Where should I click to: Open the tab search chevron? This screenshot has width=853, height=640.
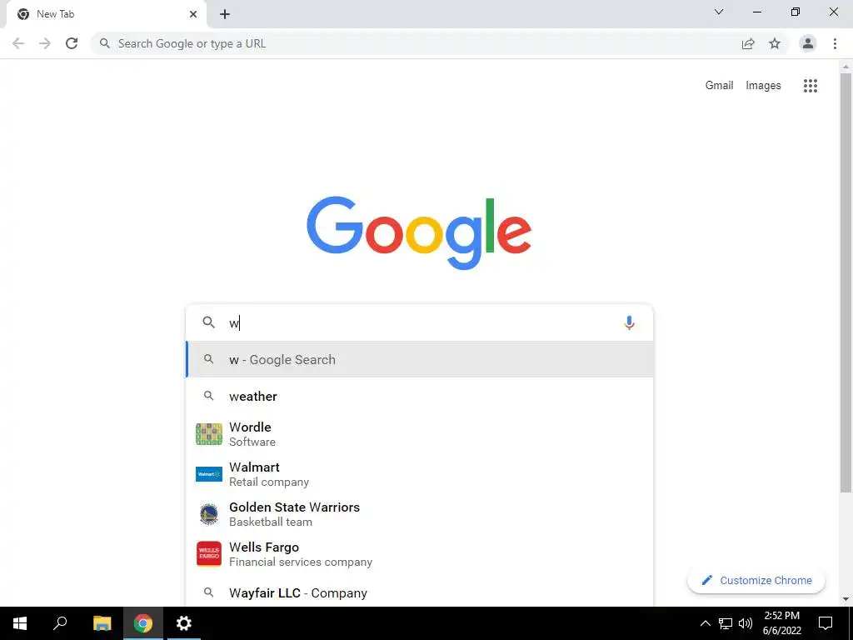(x=719, y=12)
